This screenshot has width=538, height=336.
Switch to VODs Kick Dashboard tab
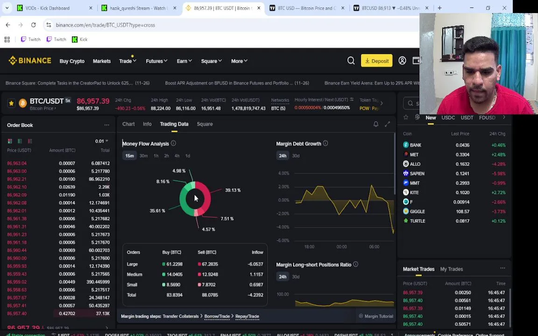pyautogui.click(x=54, y=8)
